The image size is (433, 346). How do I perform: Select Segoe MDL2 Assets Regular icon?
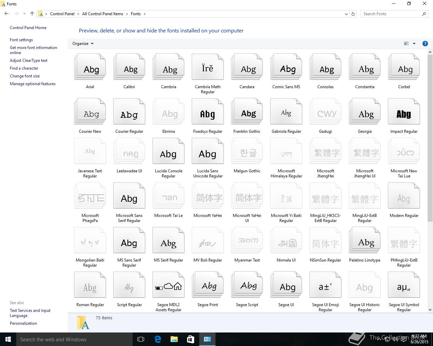pos(168,285)
